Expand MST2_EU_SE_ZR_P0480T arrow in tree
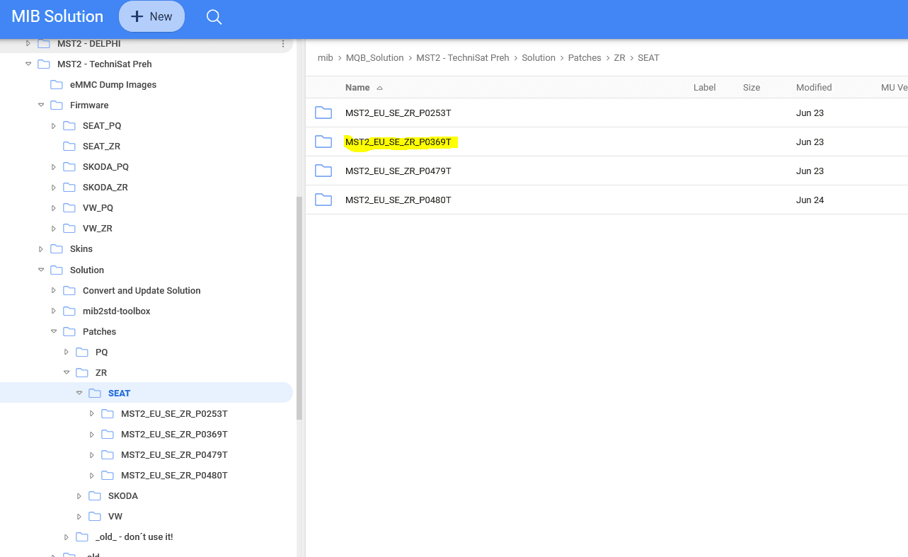908x557 pixels. click(x=92, y=476)
